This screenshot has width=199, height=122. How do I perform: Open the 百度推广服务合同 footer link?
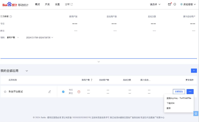click(x=132, y=118)
